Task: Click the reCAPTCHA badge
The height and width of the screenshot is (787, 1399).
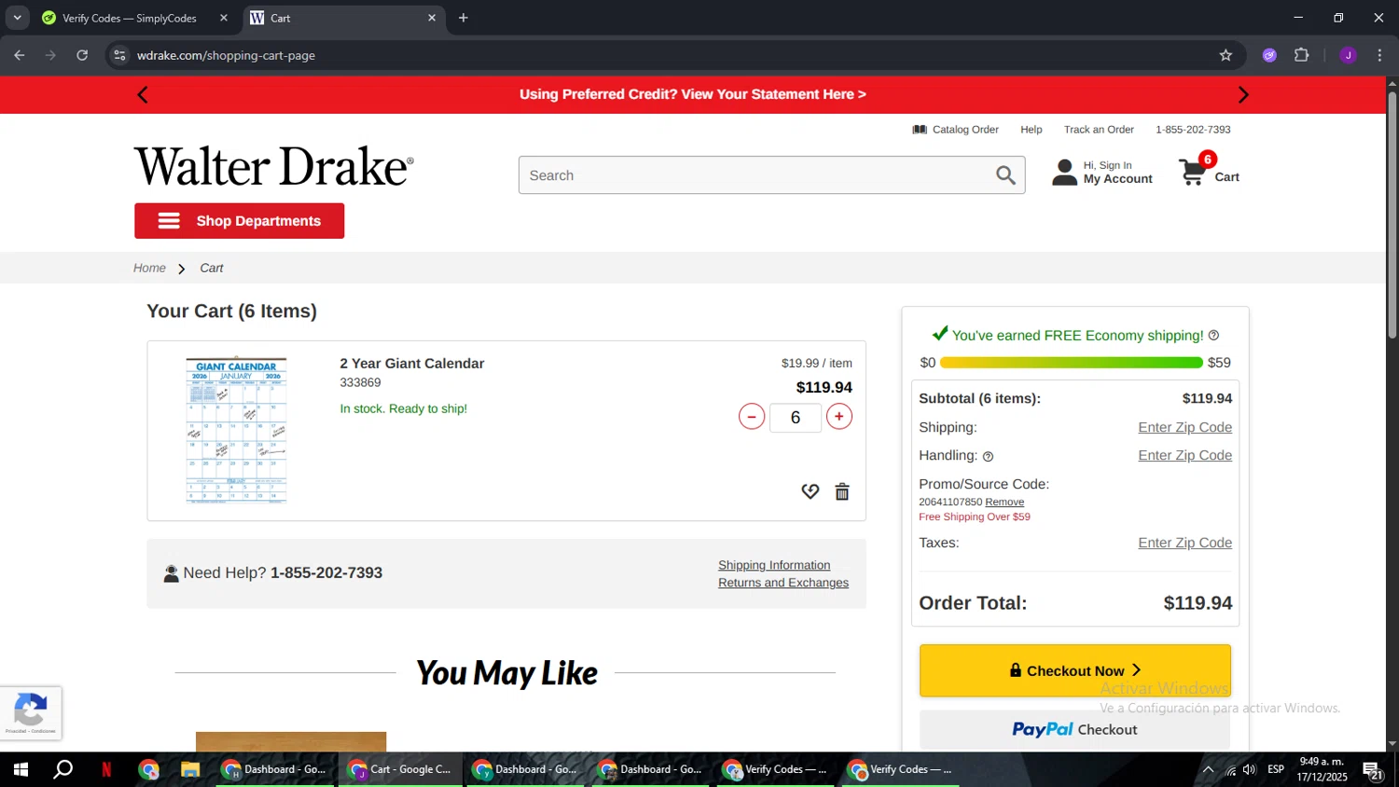Action: pyautogui.click(x=31, y=713)
